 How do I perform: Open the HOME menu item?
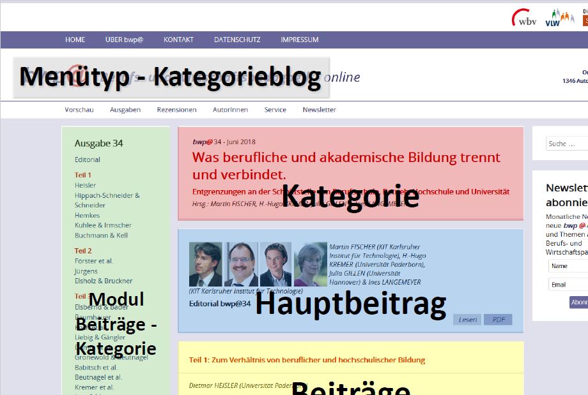point(75,40)
